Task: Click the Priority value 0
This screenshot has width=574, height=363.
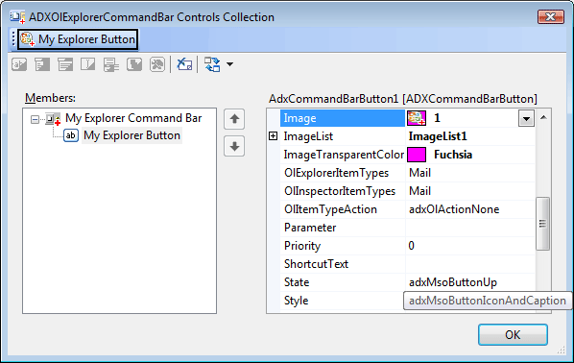Action: click(x=412, y=246)
